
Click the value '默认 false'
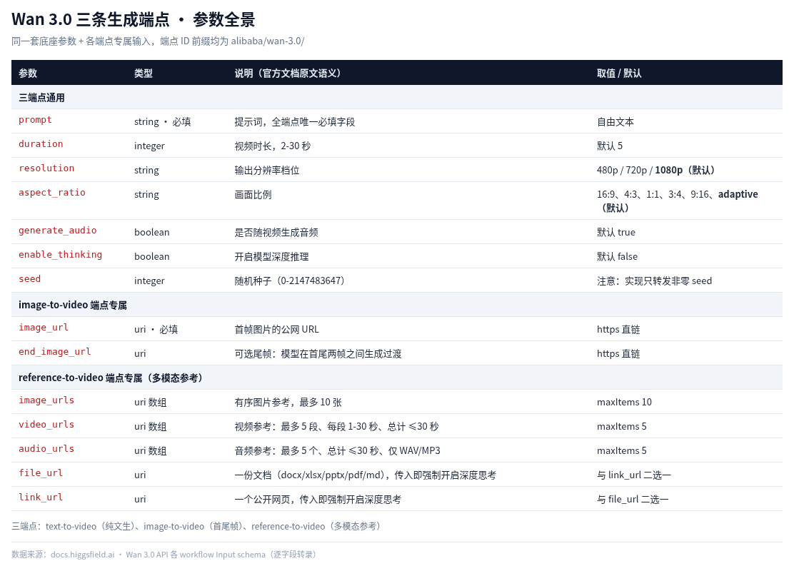click(x=617, y=257)
